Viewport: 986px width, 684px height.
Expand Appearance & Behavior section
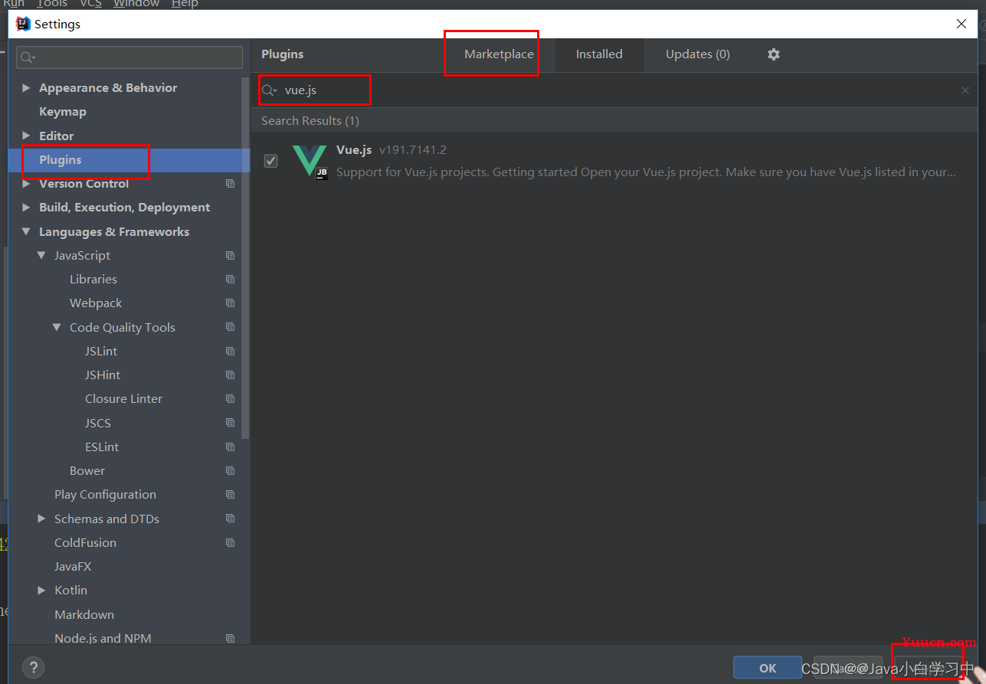pos(26,88)
